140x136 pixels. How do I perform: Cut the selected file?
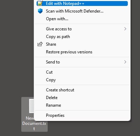(x=82, y=72)
